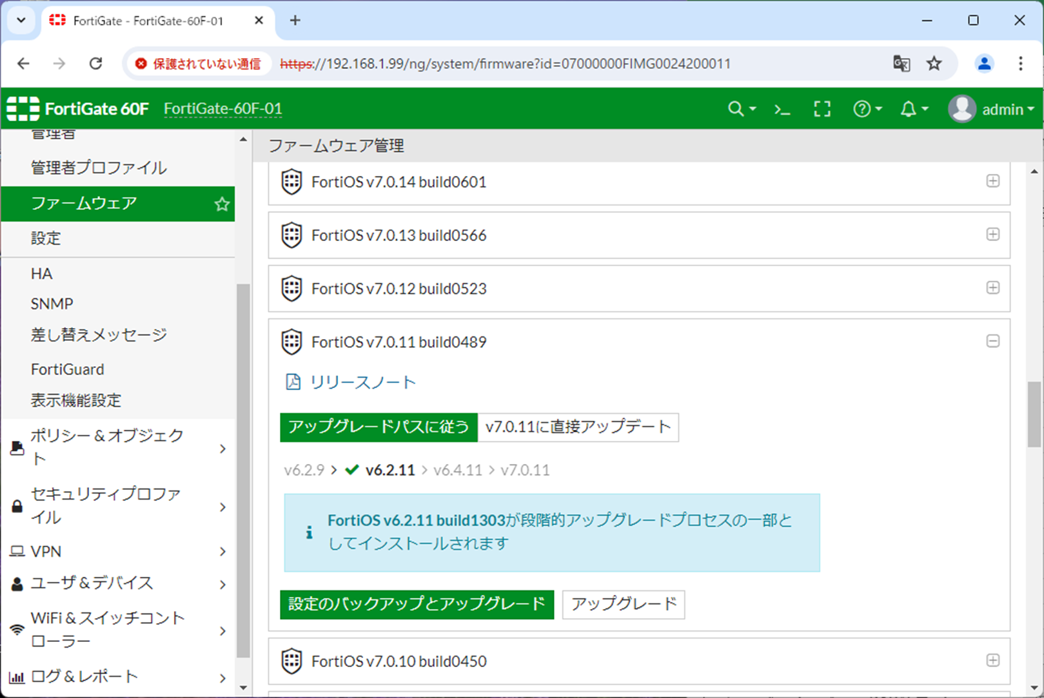Click shield icon of FortiOS v7.0.13
Screen dimensions: 1044x698
[291, 235]
